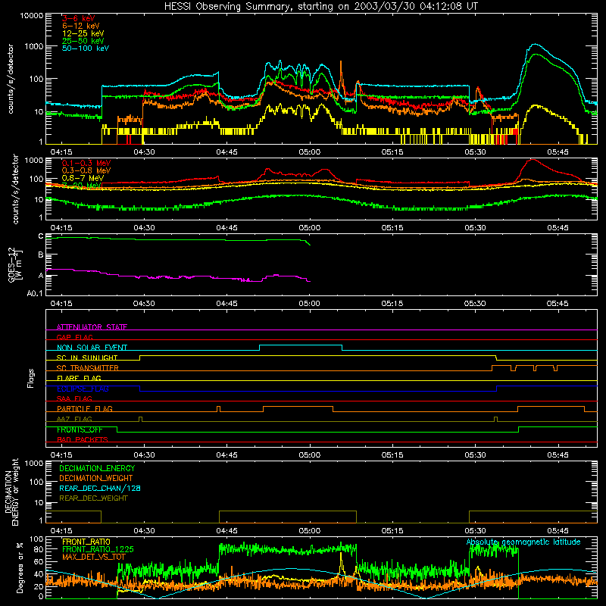Click the 04:30 time label under top panel
Screen dimensions: 606x606
144,152
